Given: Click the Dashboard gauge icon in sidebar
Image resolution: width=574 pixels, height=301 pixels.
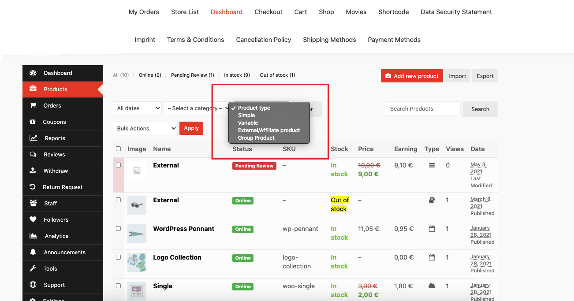Looking at the screenshot, I should 33,73.
